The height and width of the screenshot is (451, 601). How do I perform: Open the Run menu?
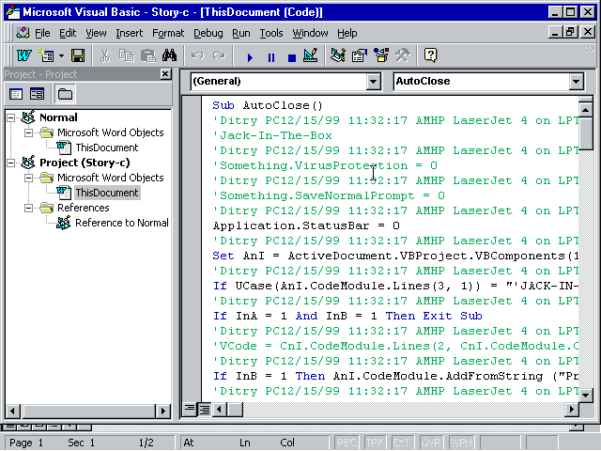click(241, 34)
